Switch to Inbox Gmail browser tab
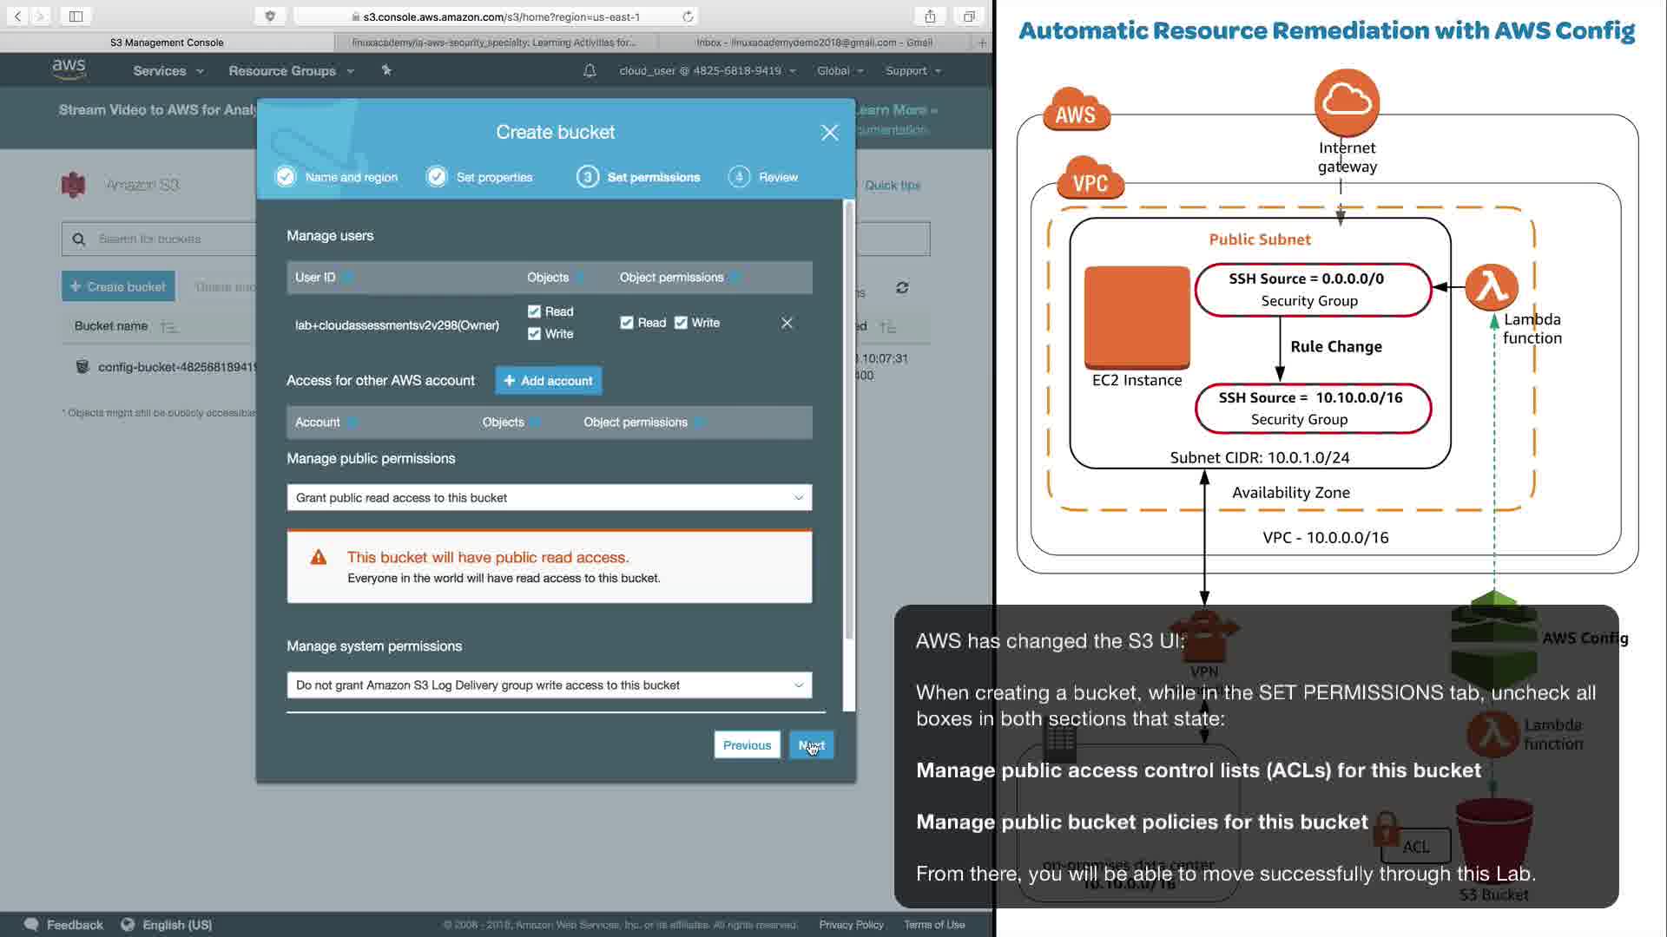This screenshot has height=937, width=1667. [814, 43]
